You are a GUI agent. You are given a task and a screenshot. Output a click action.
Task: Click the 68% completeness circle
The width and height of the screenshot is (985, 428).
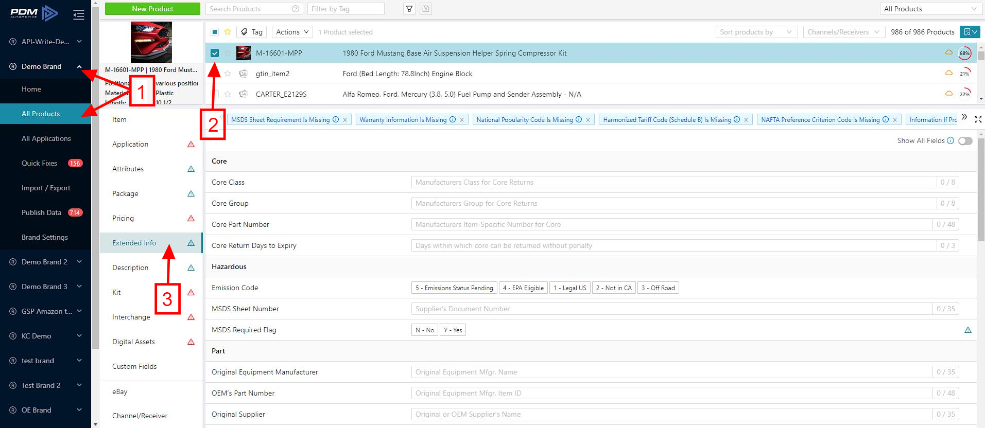pyautogui.click(x=964, y=53)
